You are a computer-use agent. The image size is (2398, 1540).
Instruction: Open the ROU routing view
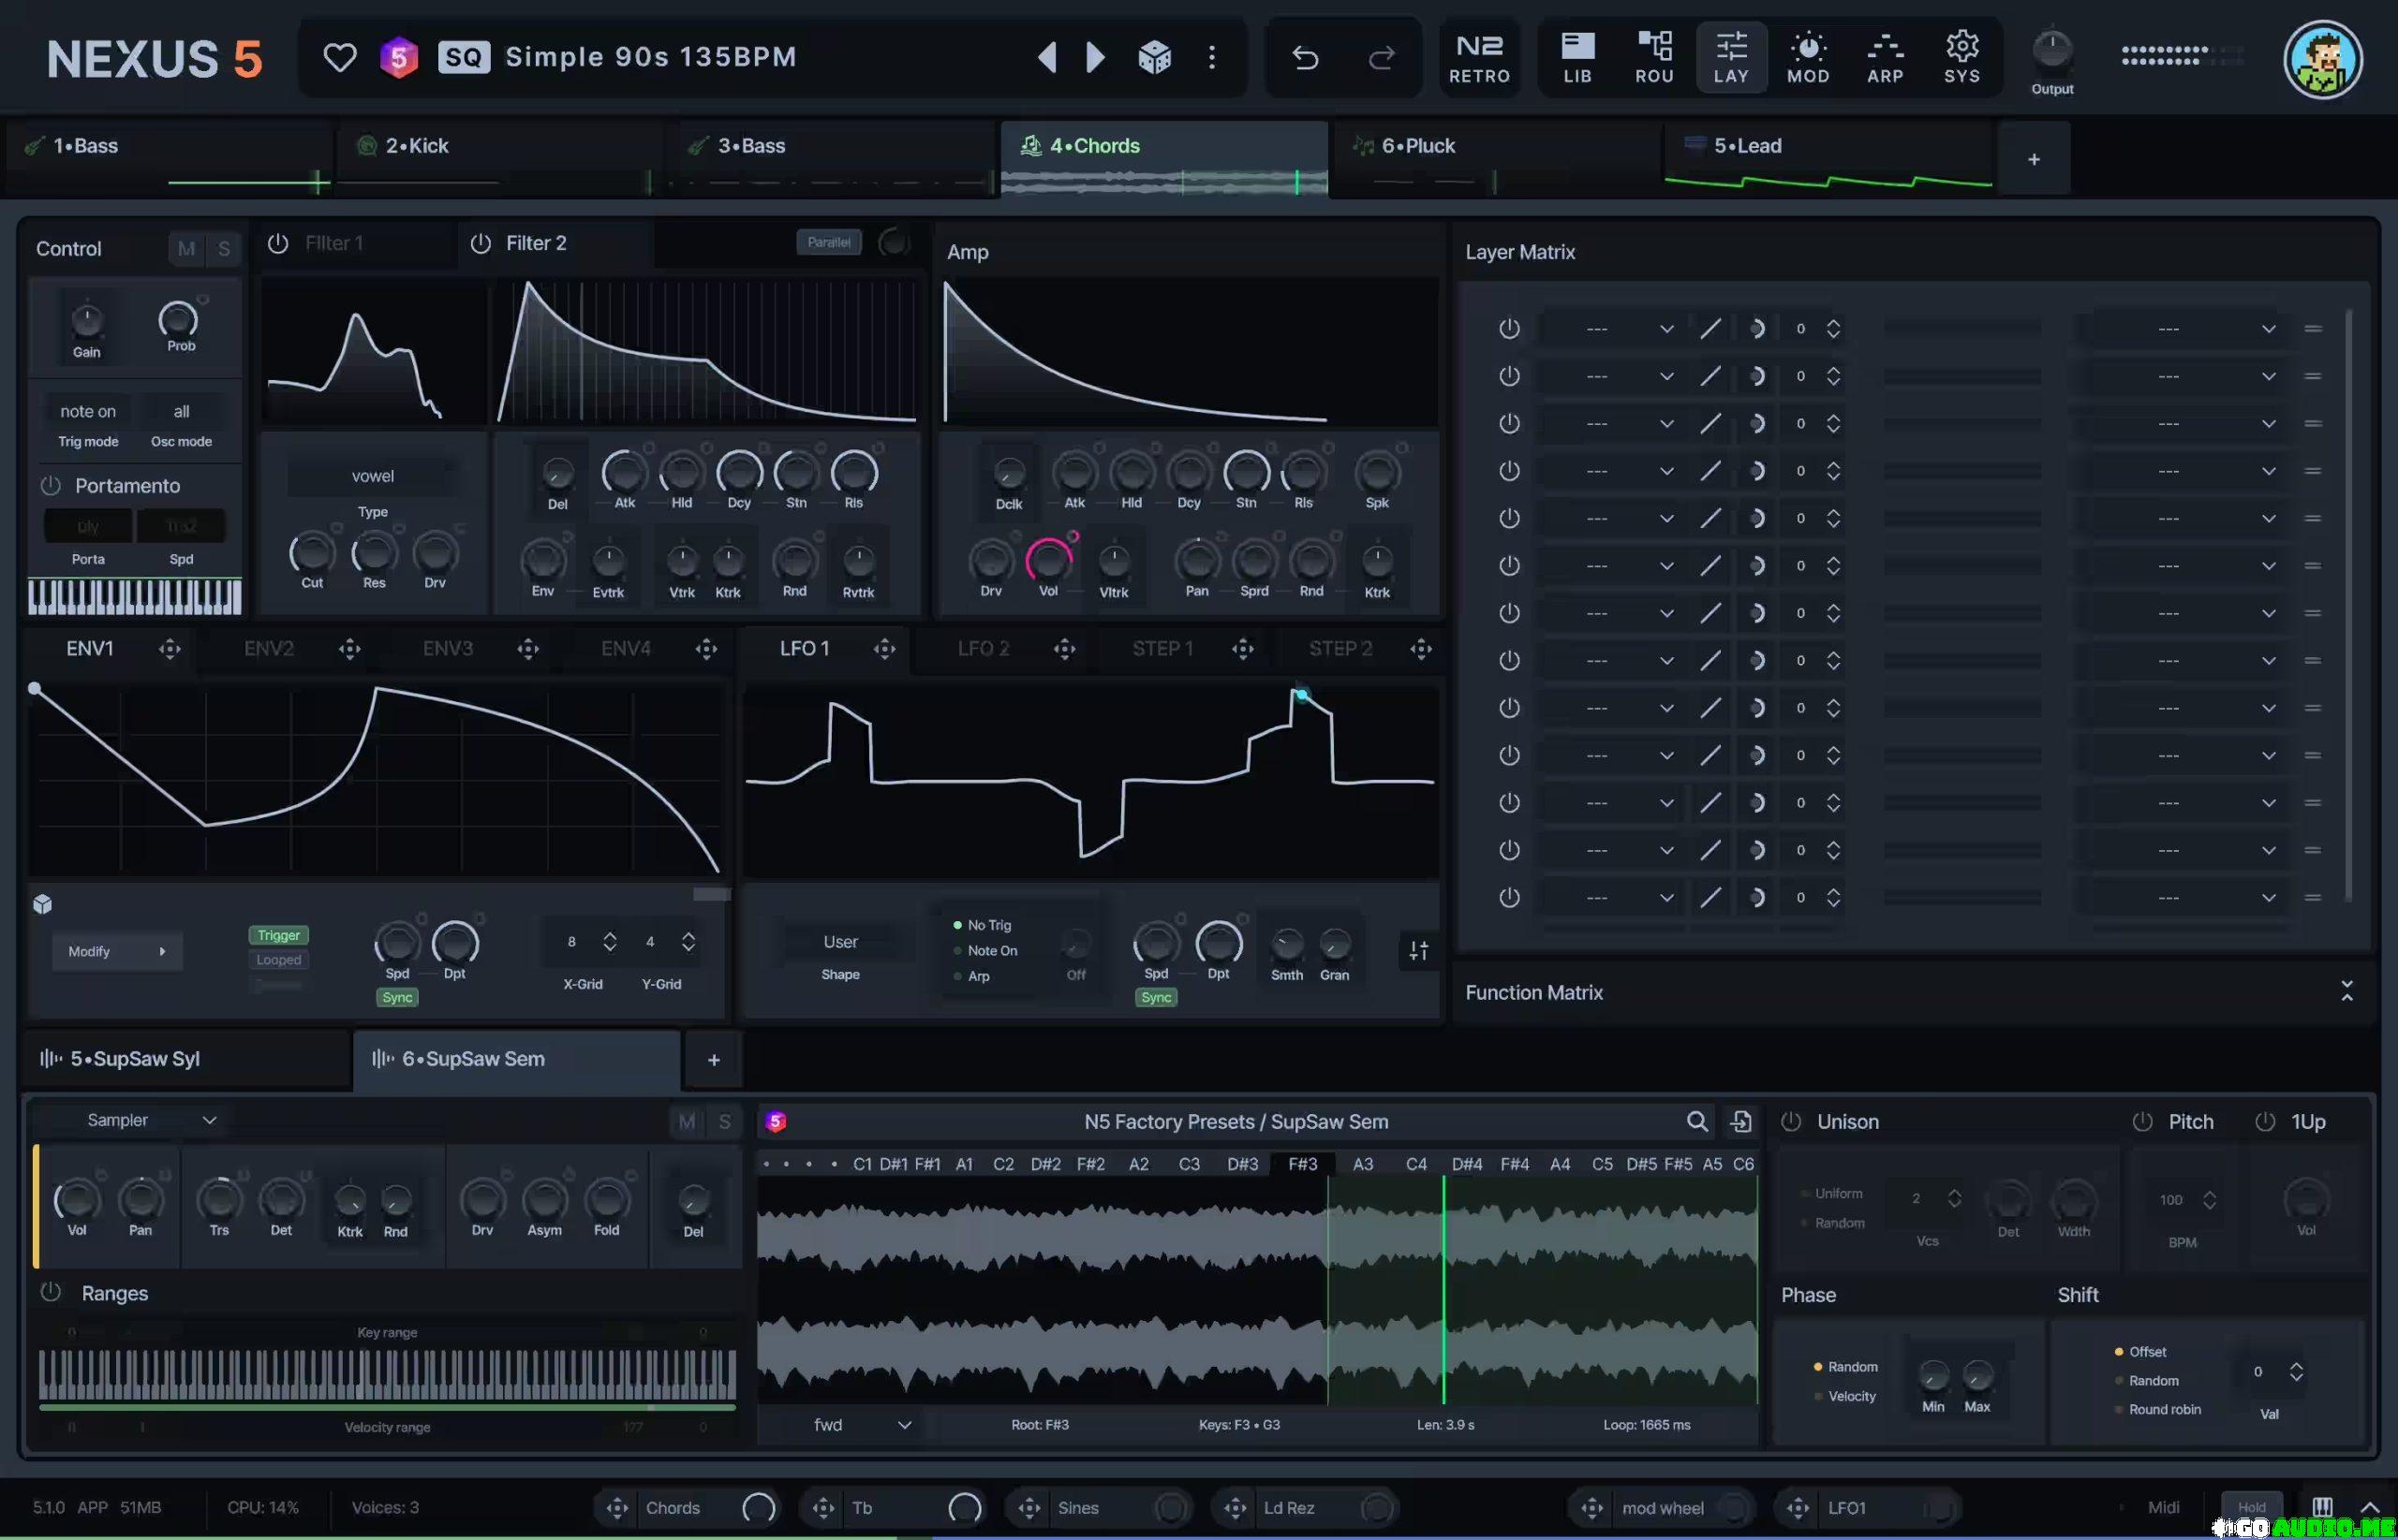1654,58
